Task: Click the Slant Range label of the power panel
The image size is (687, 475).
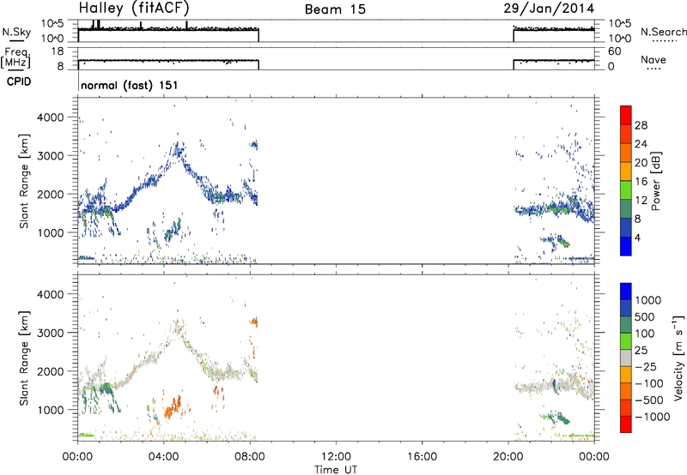Action: 24,181
